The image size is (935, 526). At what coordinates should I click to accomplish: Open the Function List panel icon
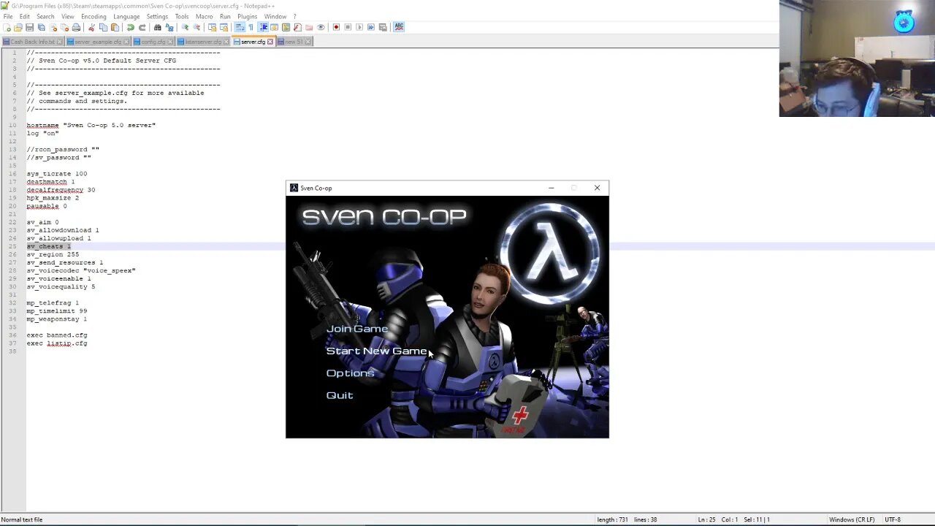297,27
